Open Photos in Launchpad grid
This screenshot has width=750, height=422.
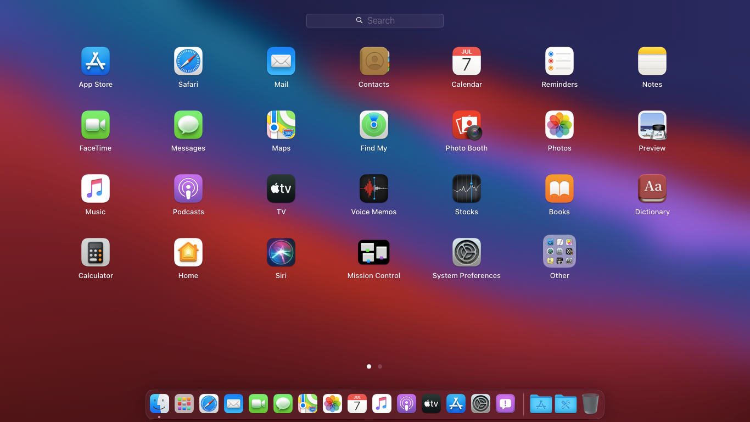(x=559, y=125)
